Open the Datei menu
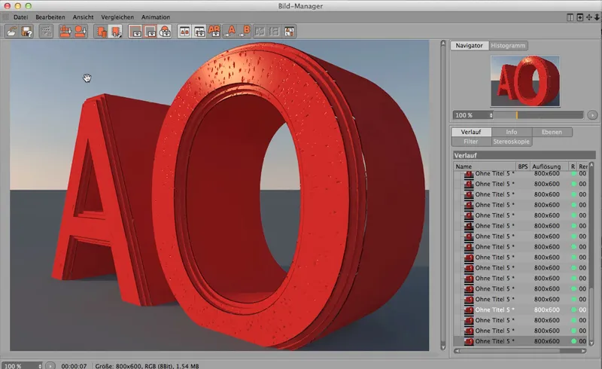The height and width of the screenshot is (369, 602). 21,17
